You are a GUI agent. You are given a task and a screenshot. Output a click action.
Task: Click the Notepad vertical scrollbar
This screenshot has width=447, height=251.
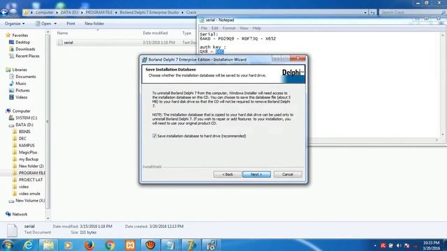443,84
